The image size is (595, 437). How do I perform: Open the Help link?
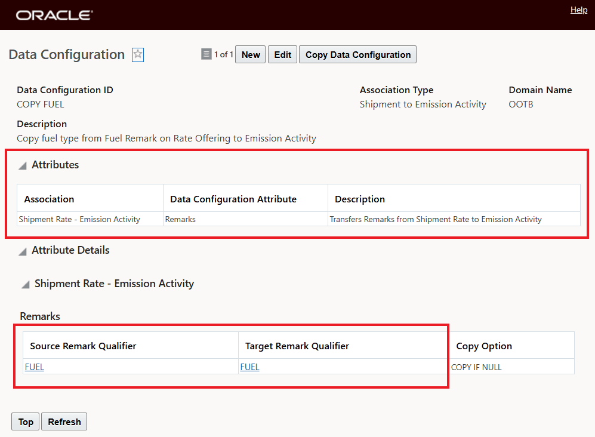(578, 10)
